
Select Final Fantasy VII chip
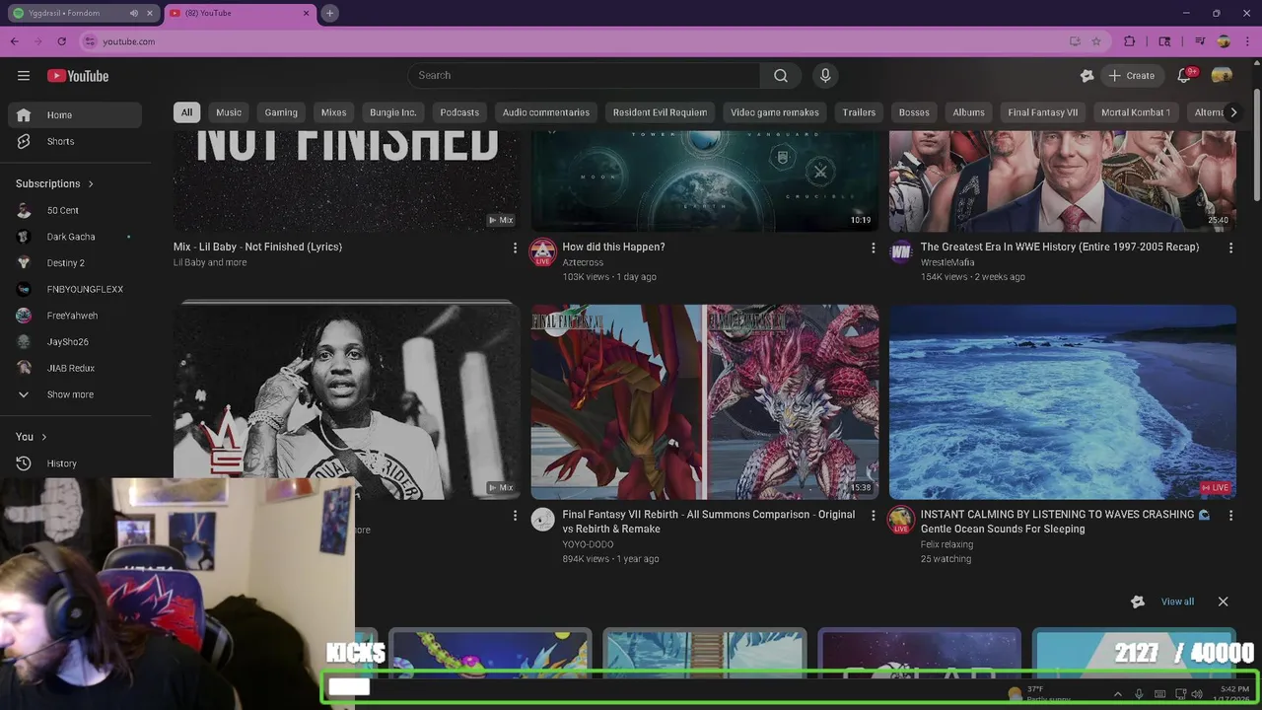(x=1043, y=112)
